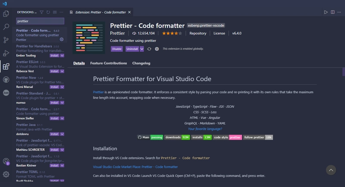Click the installs 13M badge
The width and height of the screenshot is (345, 187).
click(x=201, y=137)
